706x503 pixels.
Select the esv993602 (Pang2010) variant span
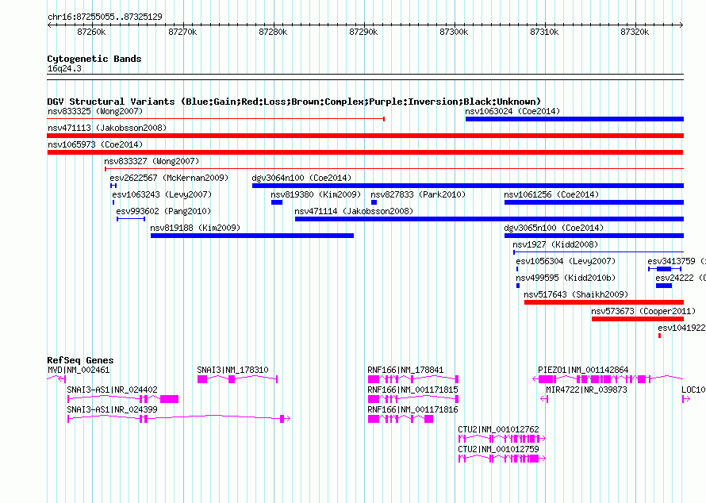131,219
